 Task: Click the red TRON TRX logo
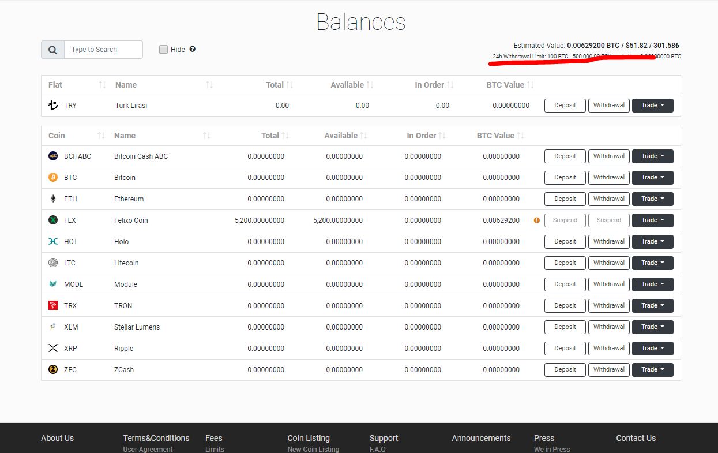pos(53,305)
